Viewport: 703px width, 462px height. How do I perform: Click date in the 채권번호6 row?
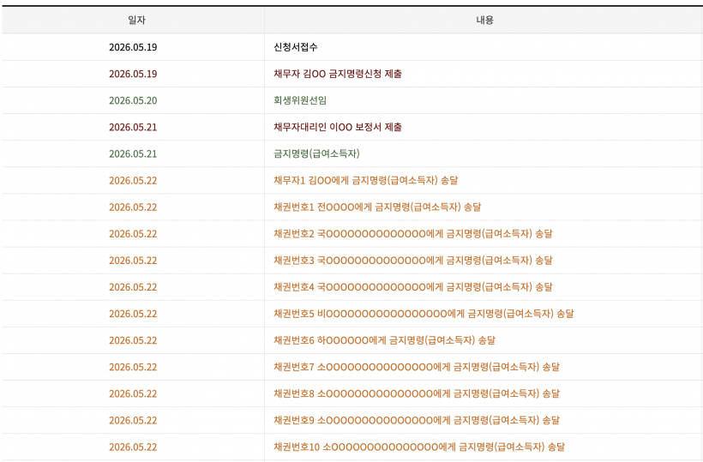coord(133,340)
